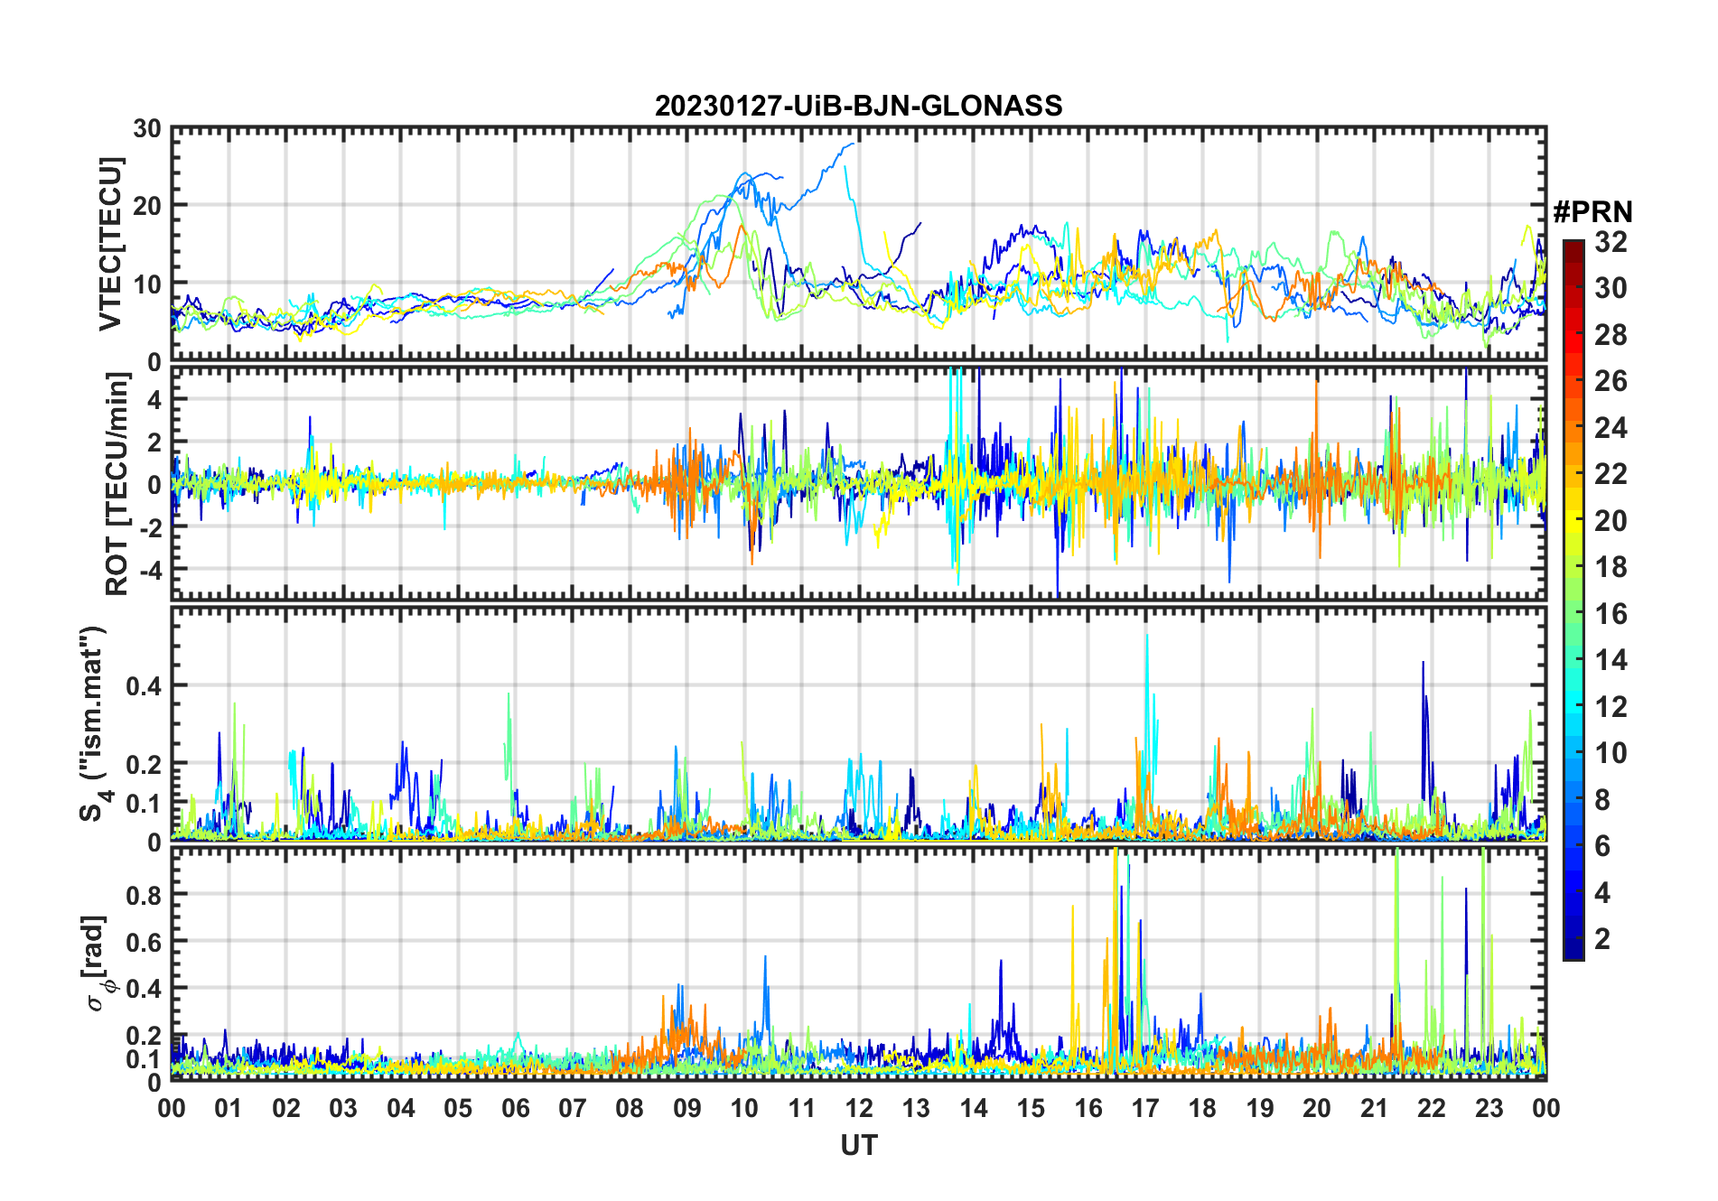Click the plot title 20230127-UiB-BJN-GLONASS
This screenshot has height=1201, width=1718.
click(858, 107)
